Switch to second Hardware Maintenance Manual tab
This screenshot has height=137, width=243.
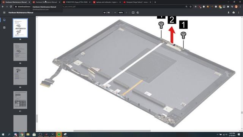[46, 2]
